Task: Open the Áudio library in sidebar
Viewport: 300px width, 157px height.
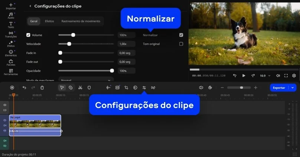Action: 11,16
